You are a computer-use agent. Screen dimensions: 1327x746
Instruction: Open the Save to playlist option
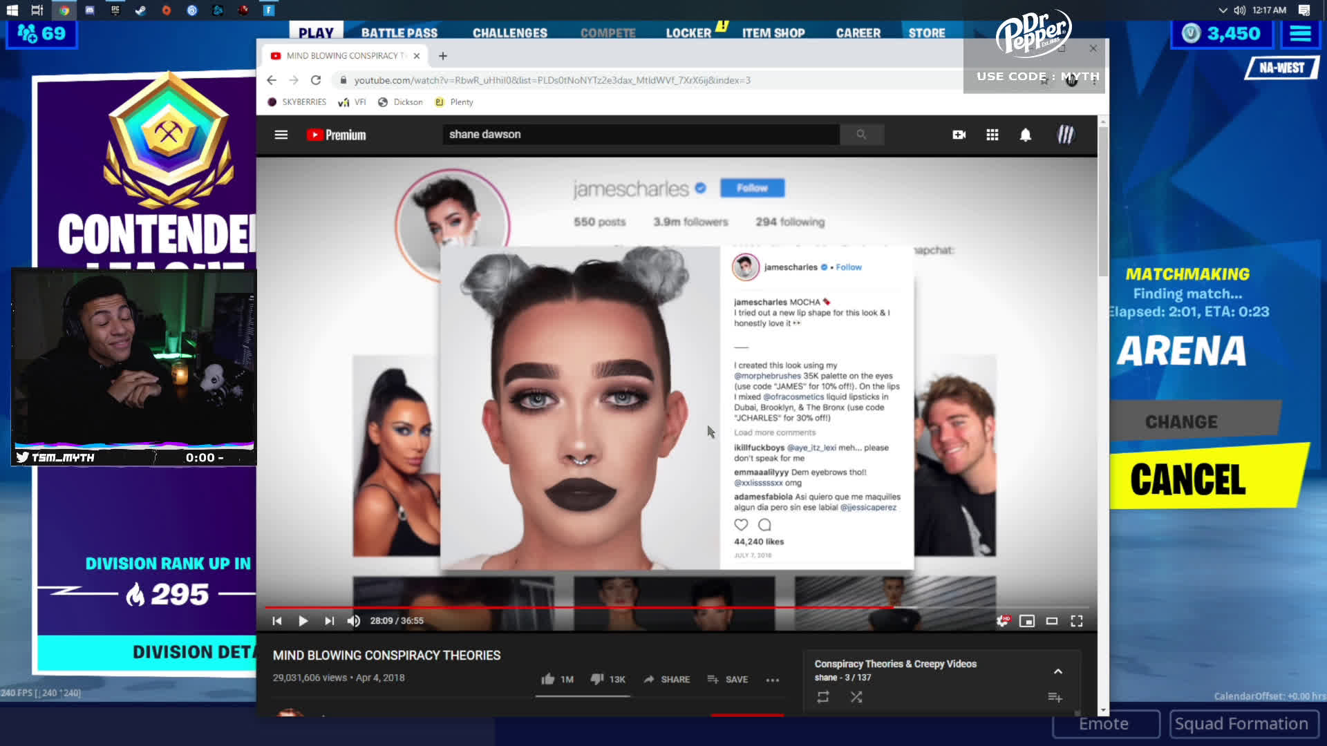[727, 680]
